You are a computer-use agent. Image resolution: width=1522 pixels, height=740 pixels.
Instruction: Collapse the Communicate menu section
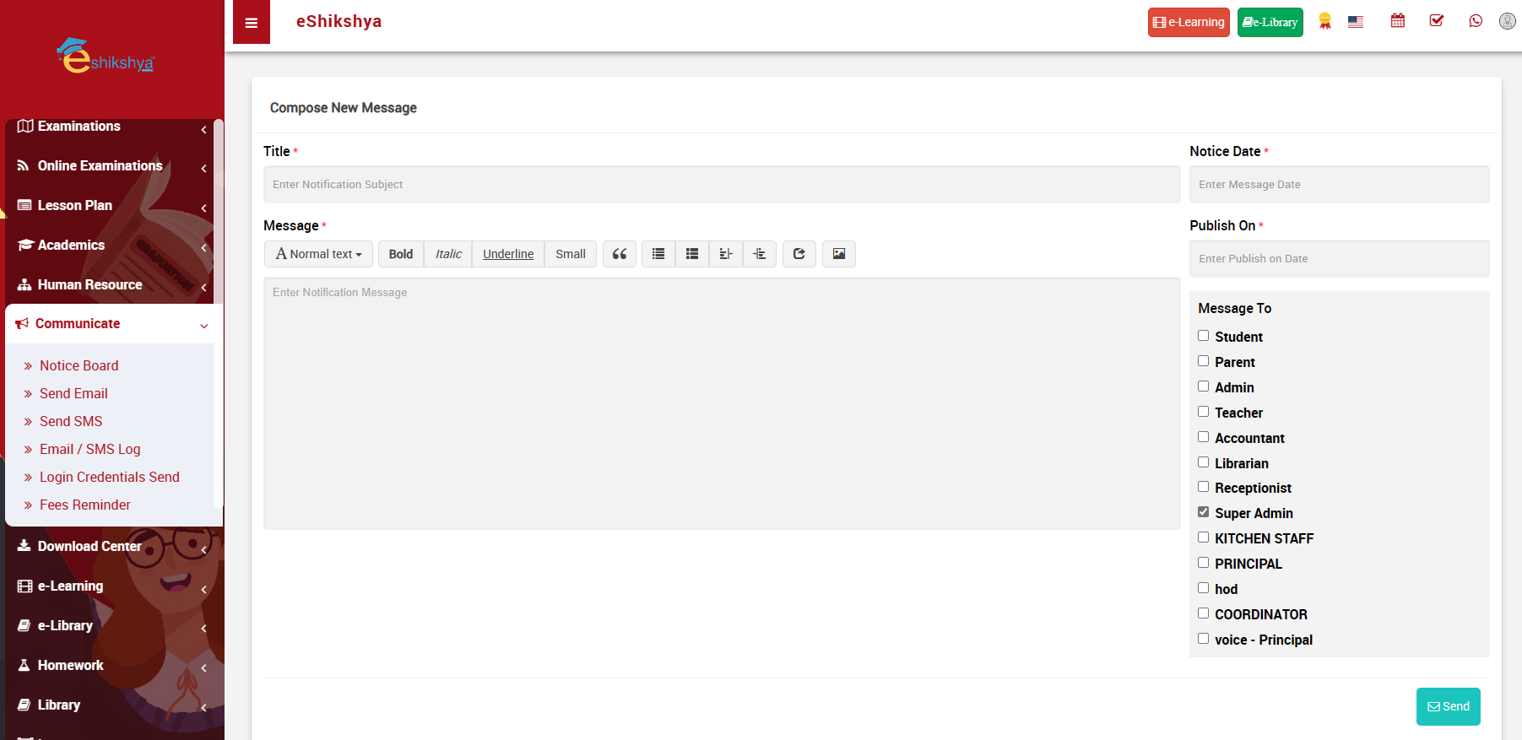110,324
